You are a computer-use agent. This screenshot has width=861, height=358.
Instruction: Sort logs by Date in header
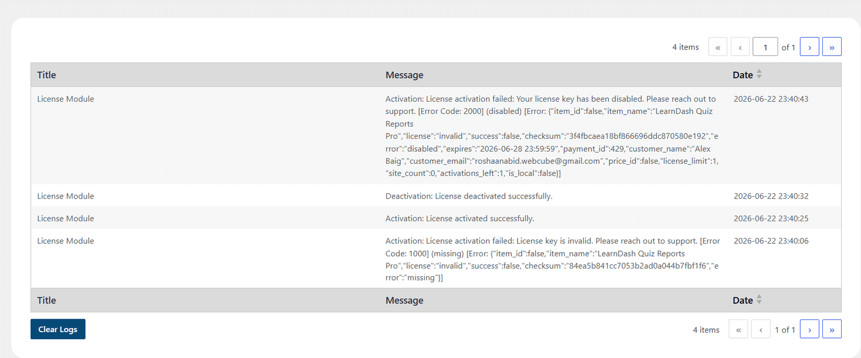[x=743, y=75]
